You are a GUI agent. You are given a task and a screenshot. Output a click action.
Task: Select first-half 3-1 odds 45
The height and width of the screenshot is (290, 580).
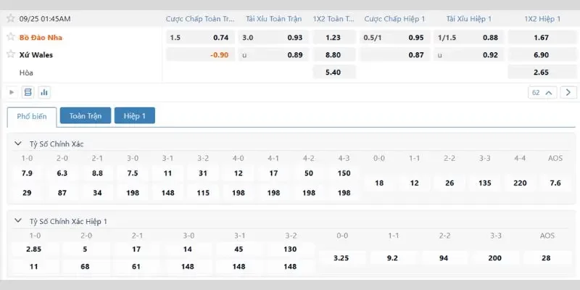click(239, 249)
